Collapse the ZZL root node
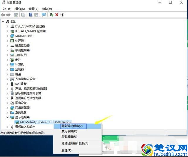 click(3, 21)
